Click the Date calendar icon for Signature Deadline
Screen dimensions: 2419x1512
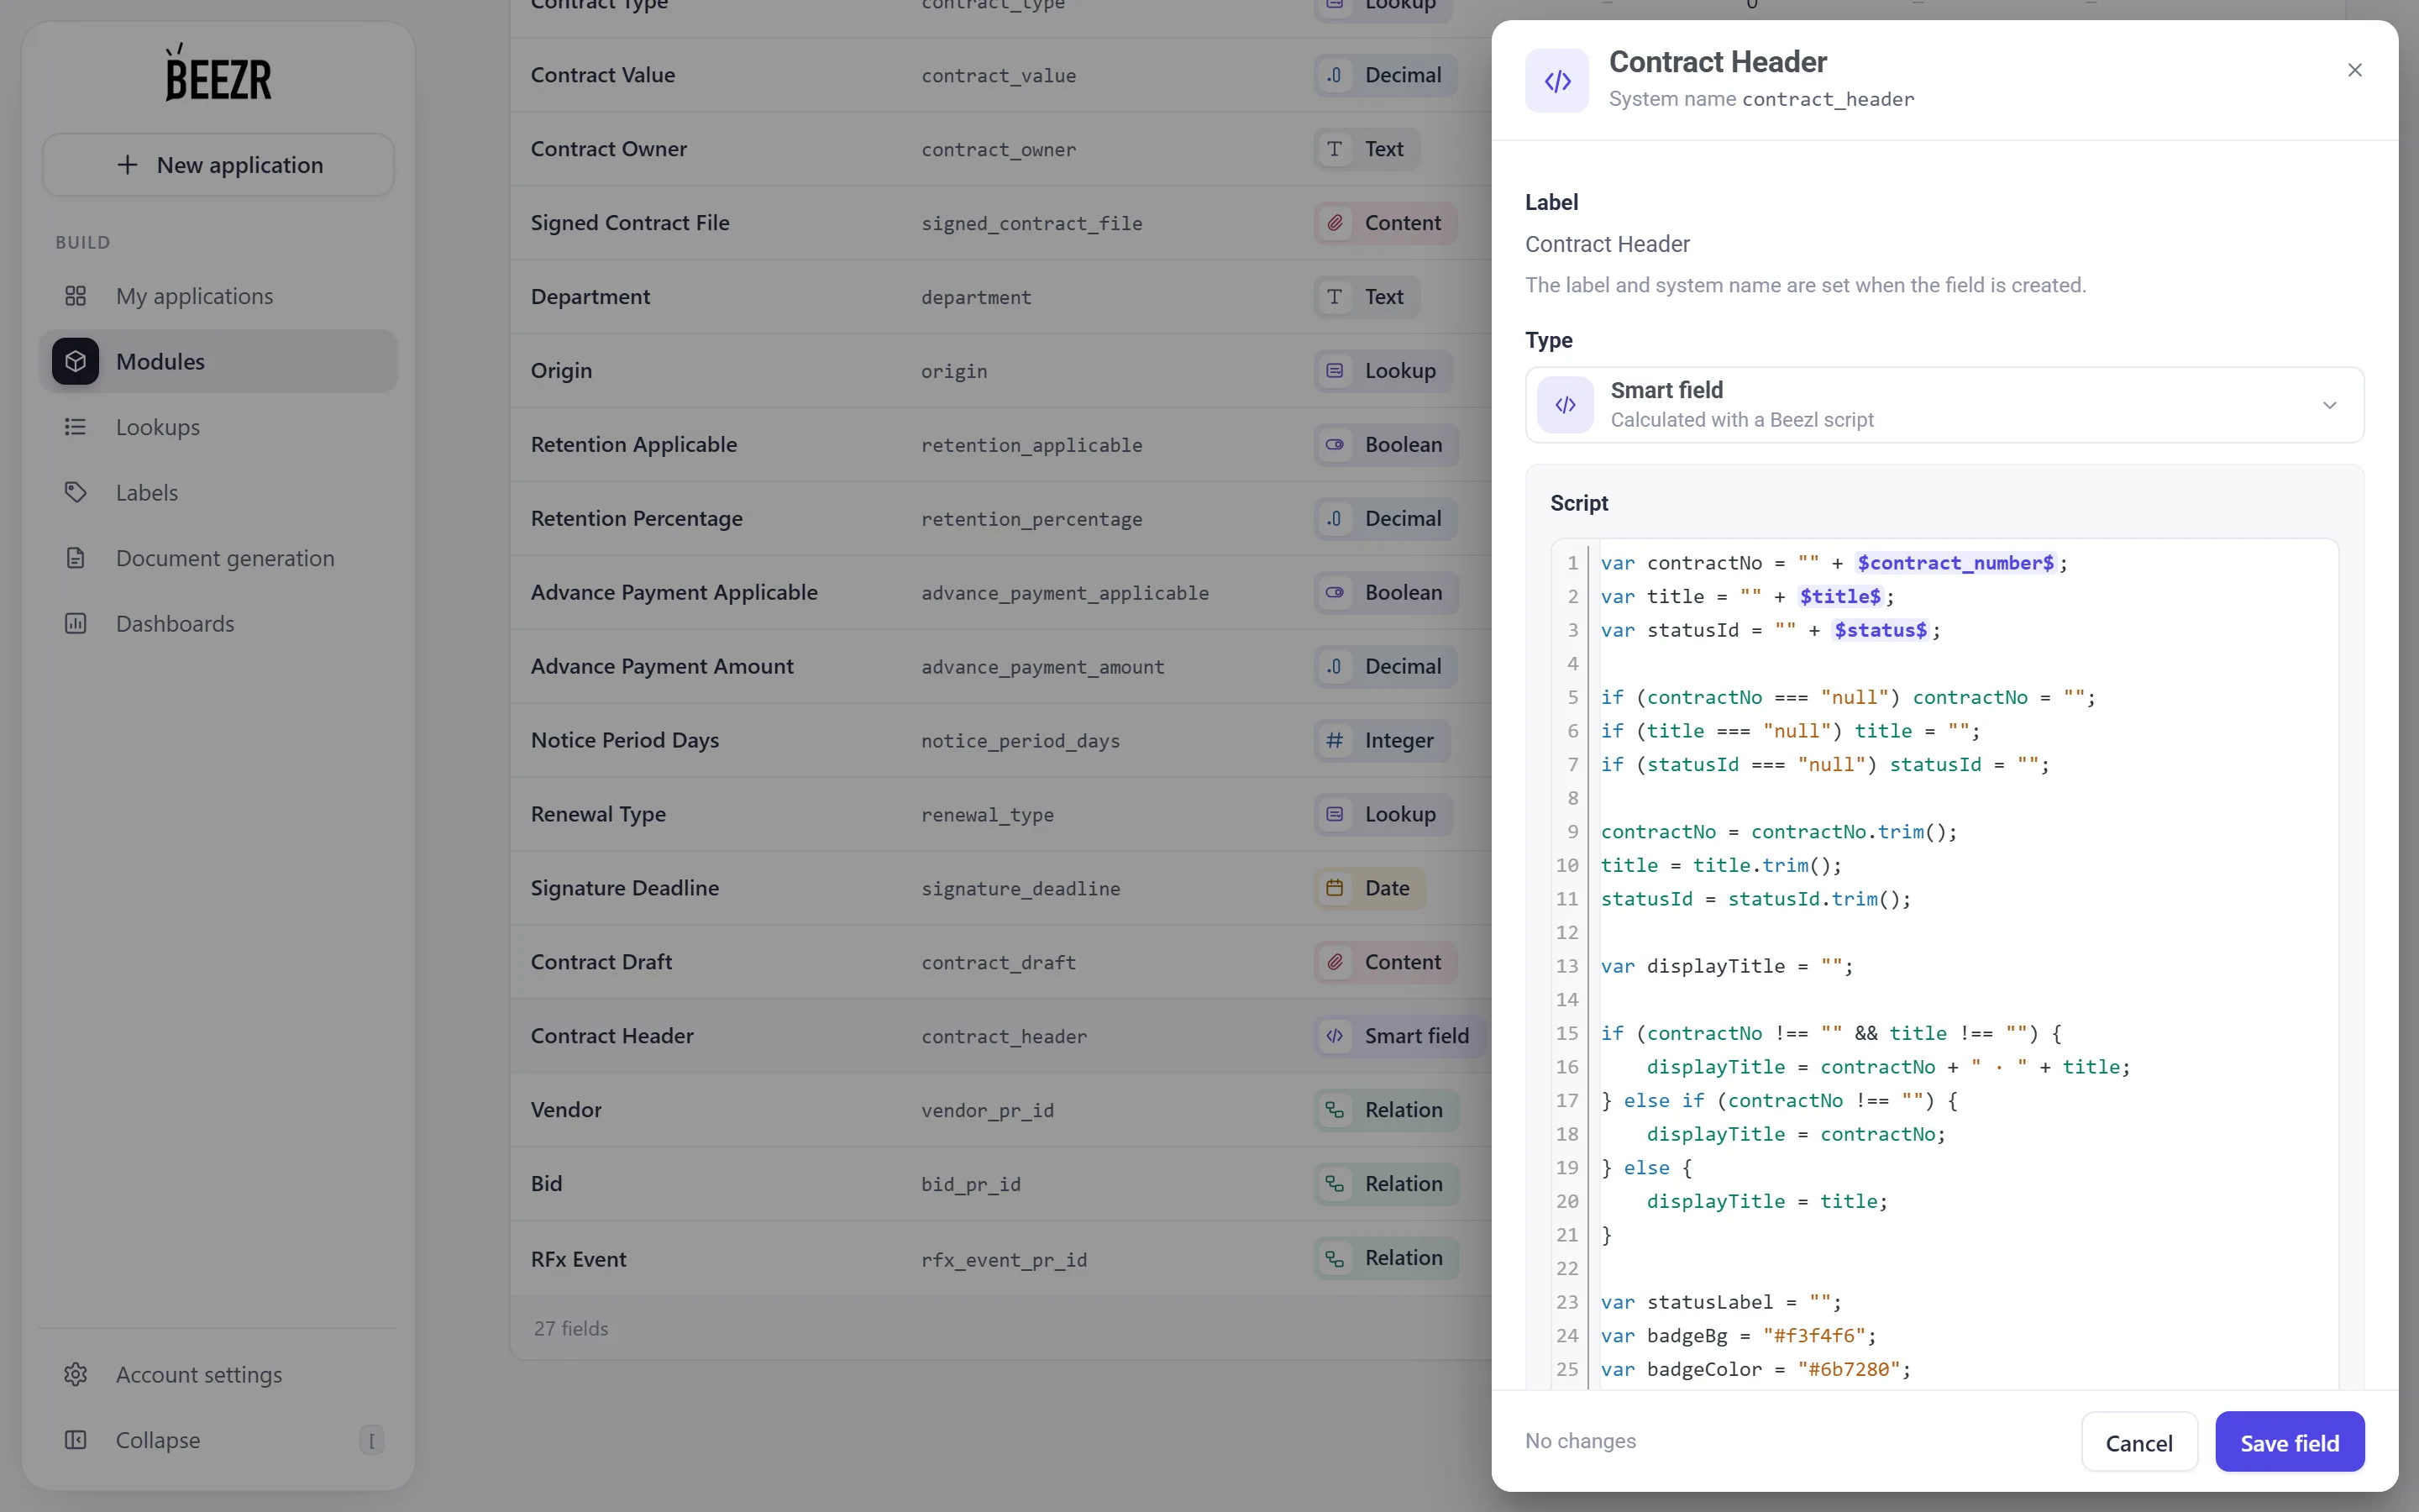point(1335,888)
